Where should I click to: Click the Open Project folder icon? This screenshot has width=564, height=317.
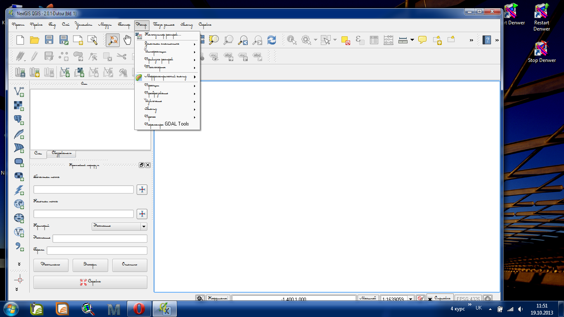click(34, 40)
